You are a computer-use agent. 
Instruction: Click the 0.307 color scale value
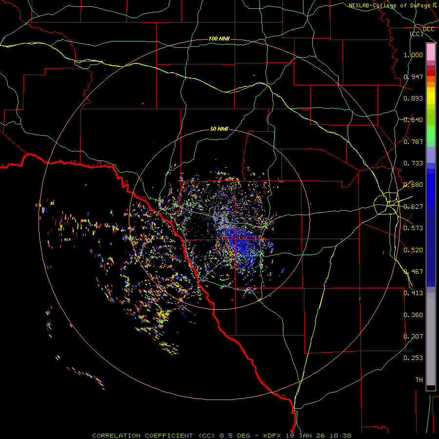(413, 336)
